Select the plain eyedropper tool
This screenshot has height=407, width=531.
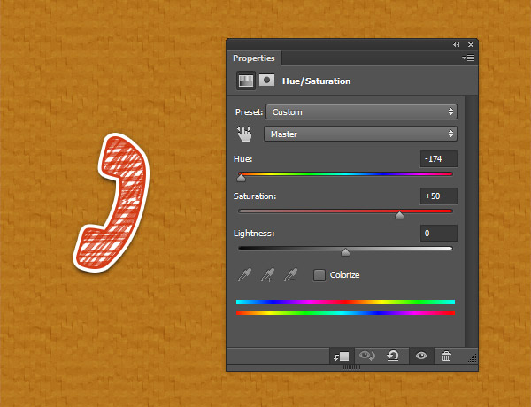pos(245,275)
